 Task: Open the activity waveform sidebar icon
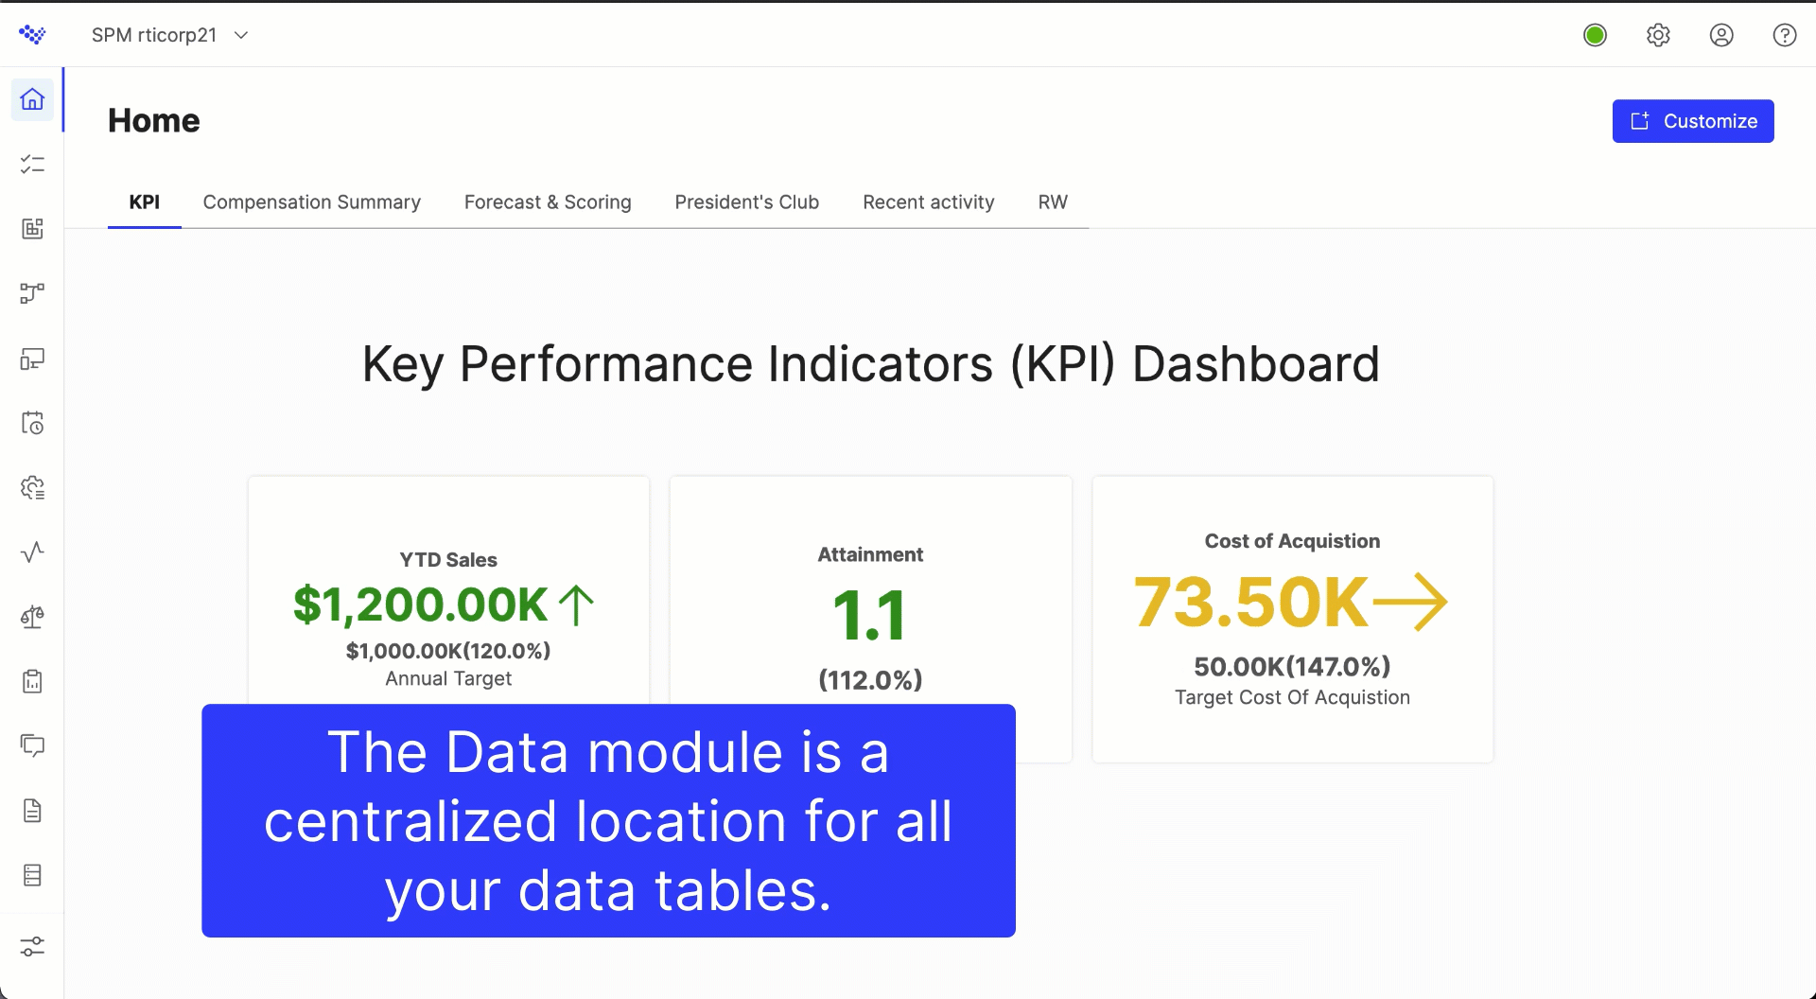pyautogui.click(x=32, y=552)
